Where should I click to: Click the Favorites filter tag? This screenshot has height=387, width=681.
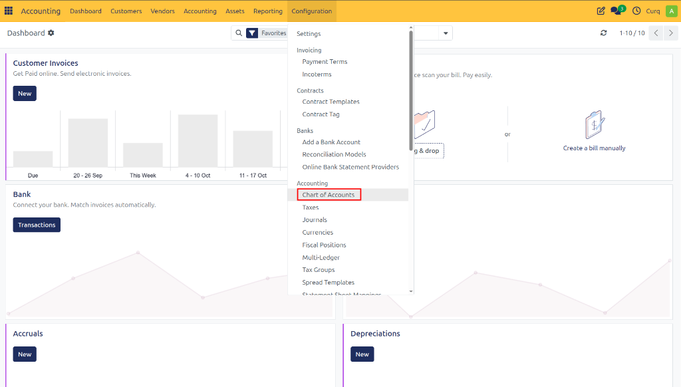(273, 33)
